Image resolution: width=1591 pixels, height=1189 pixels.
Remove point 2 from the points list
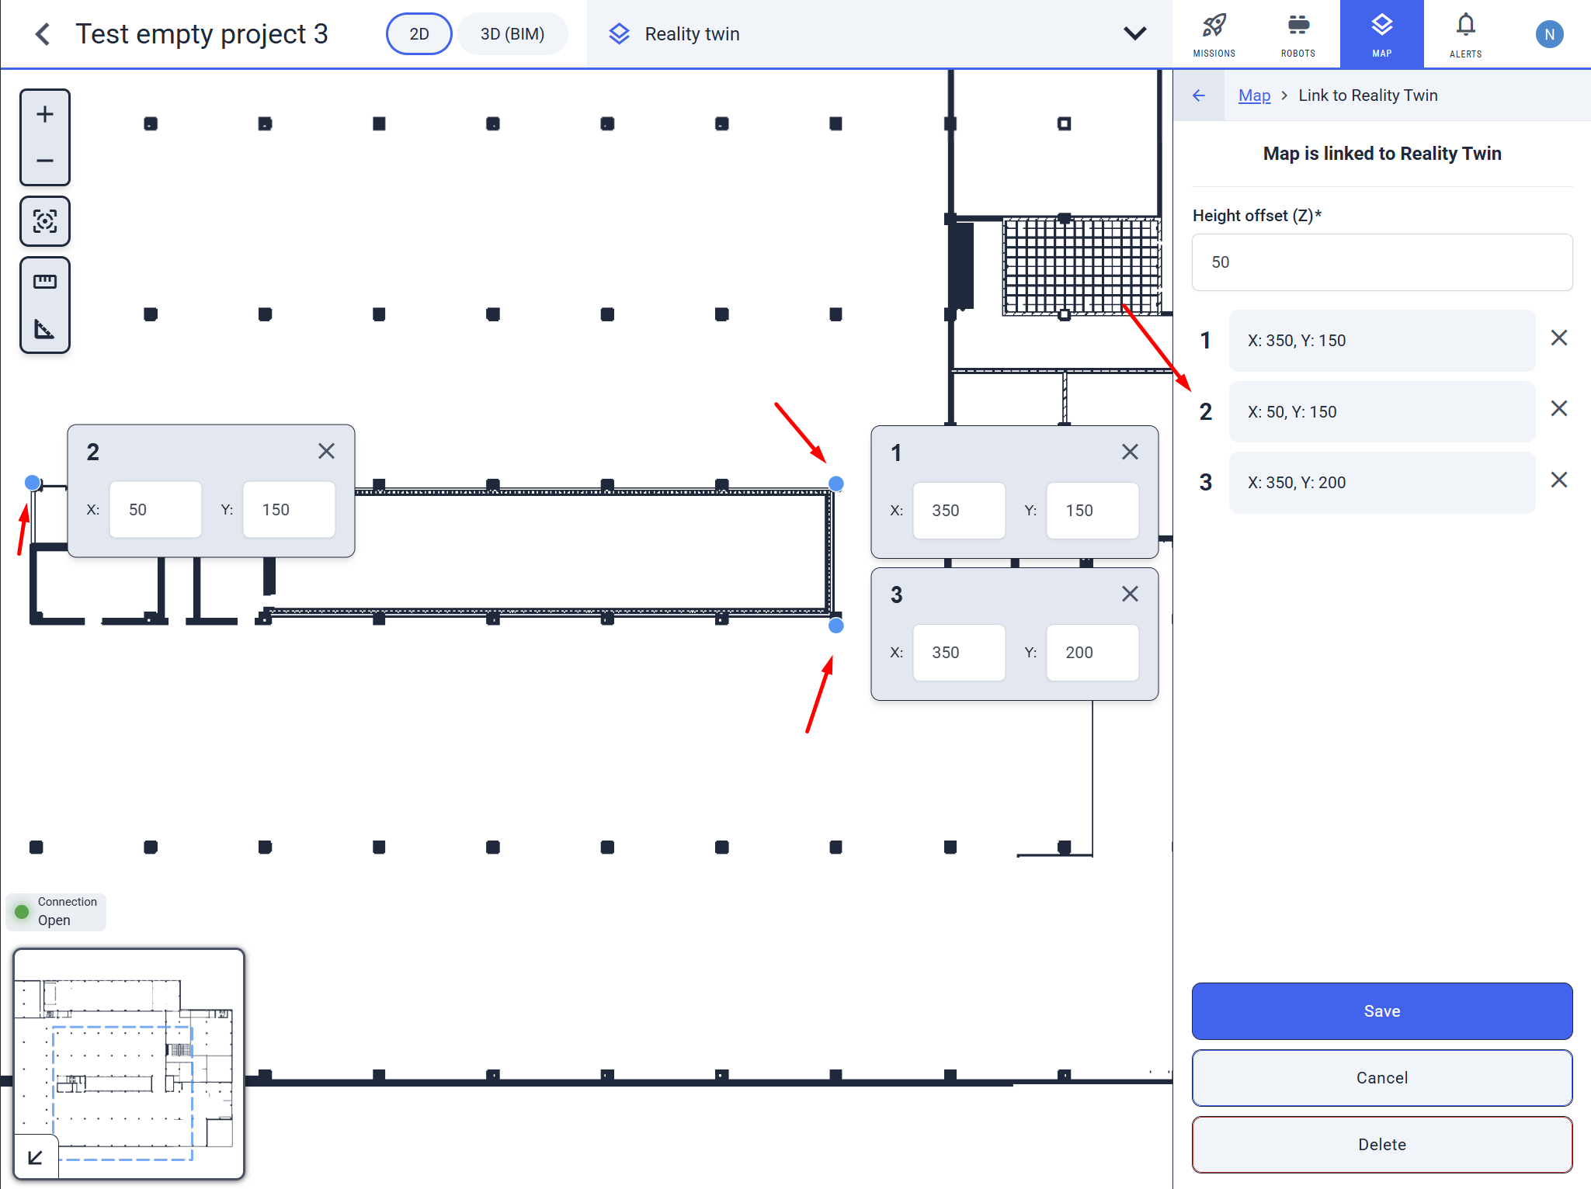point(1559,409)
